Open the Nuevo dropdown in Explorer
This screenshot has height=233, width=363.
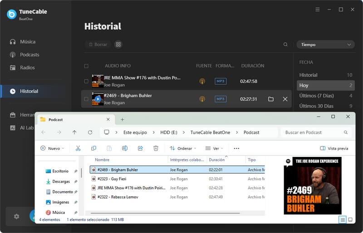pos(52,148)
